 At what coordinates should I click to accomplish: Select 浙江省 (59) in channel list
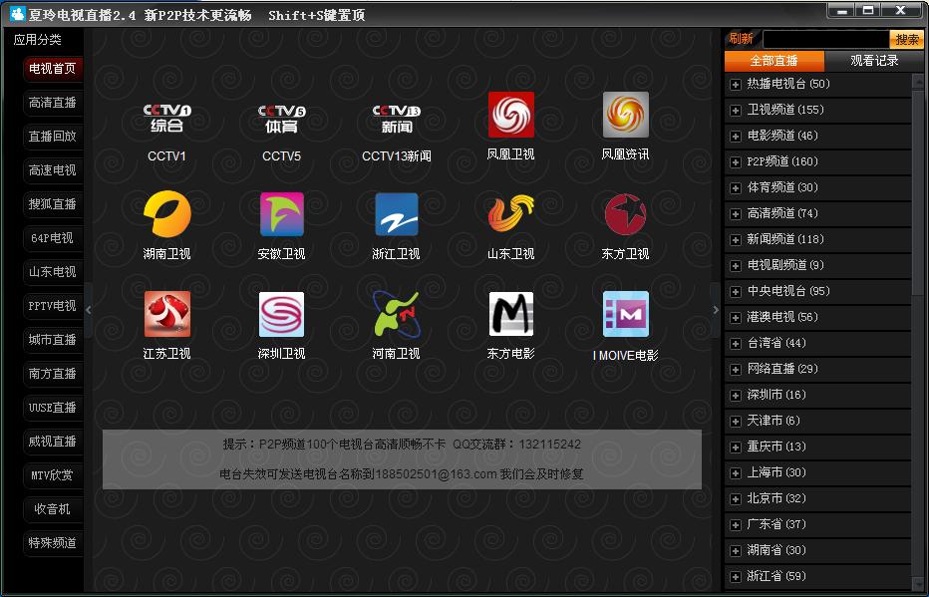point(817,577)
